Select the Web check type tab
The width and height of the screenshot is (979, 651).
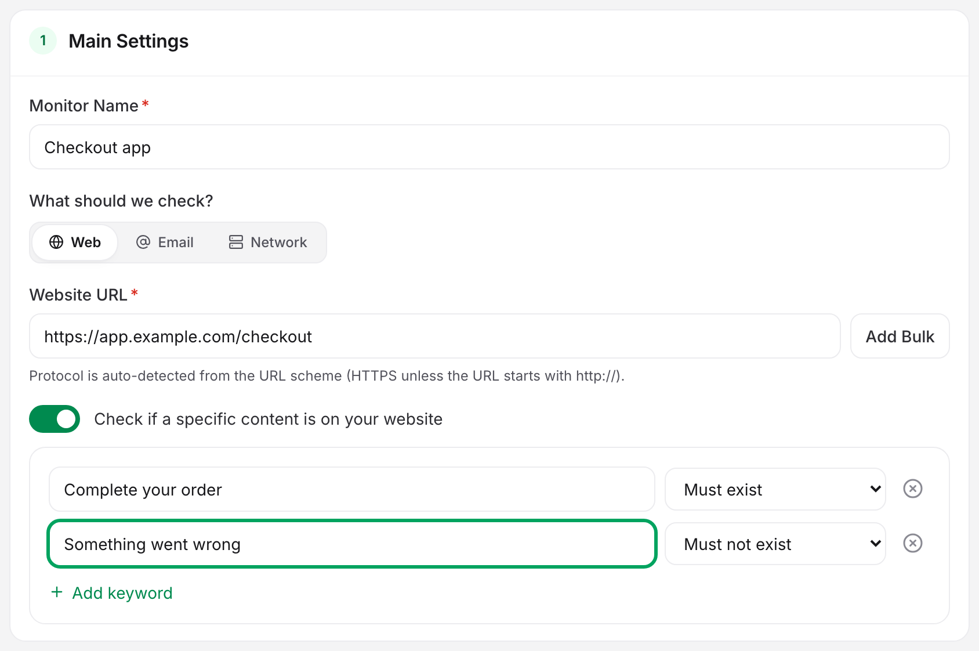coord(75,243)
